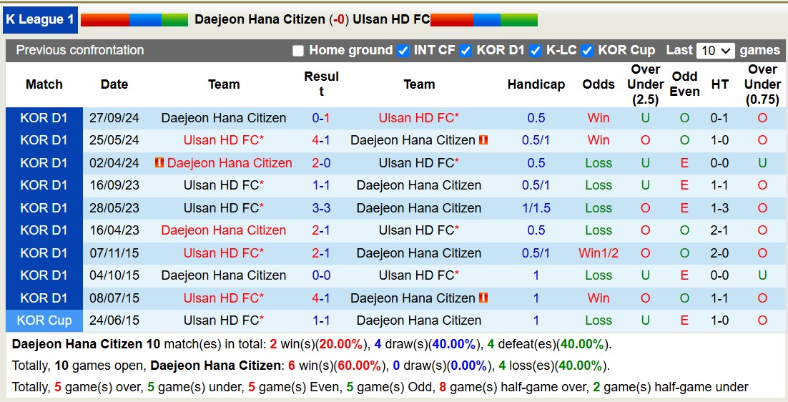Open the 0-0 result from 04/10/15
The width and height of the screenshot is (788, 402).
[320, 275]
